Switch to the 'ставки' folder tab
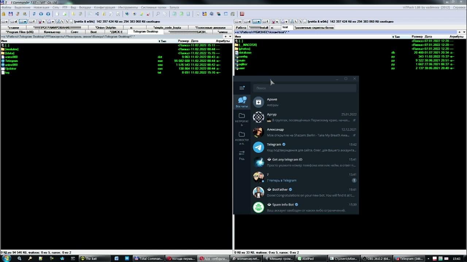This screenshot has height=262, width=467. 13,27
